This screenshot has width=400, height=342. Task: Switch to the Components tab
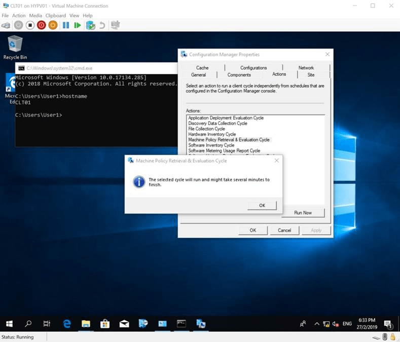tap(239, 75)
